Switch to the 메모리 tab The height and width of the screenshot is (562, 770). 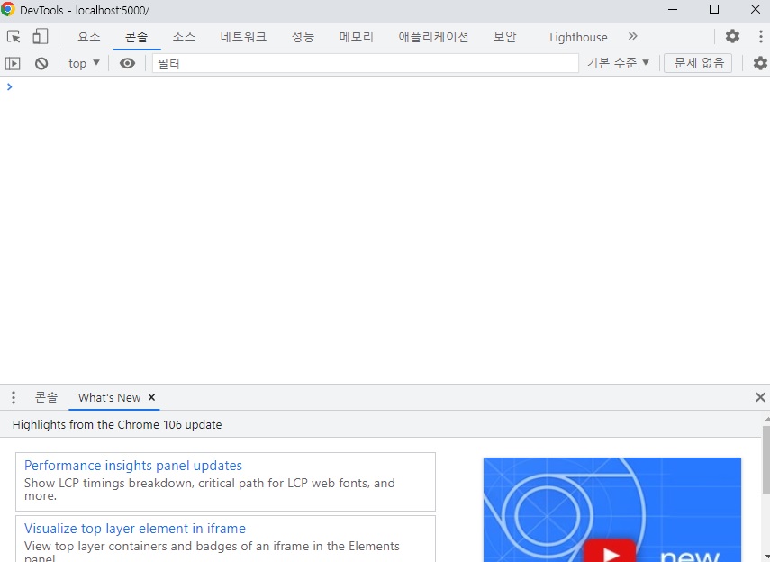(x=357, y=37)
